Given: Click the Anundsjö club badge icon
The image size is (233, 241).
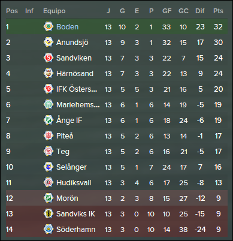Looking at the screenshot, I should (49, 42).
